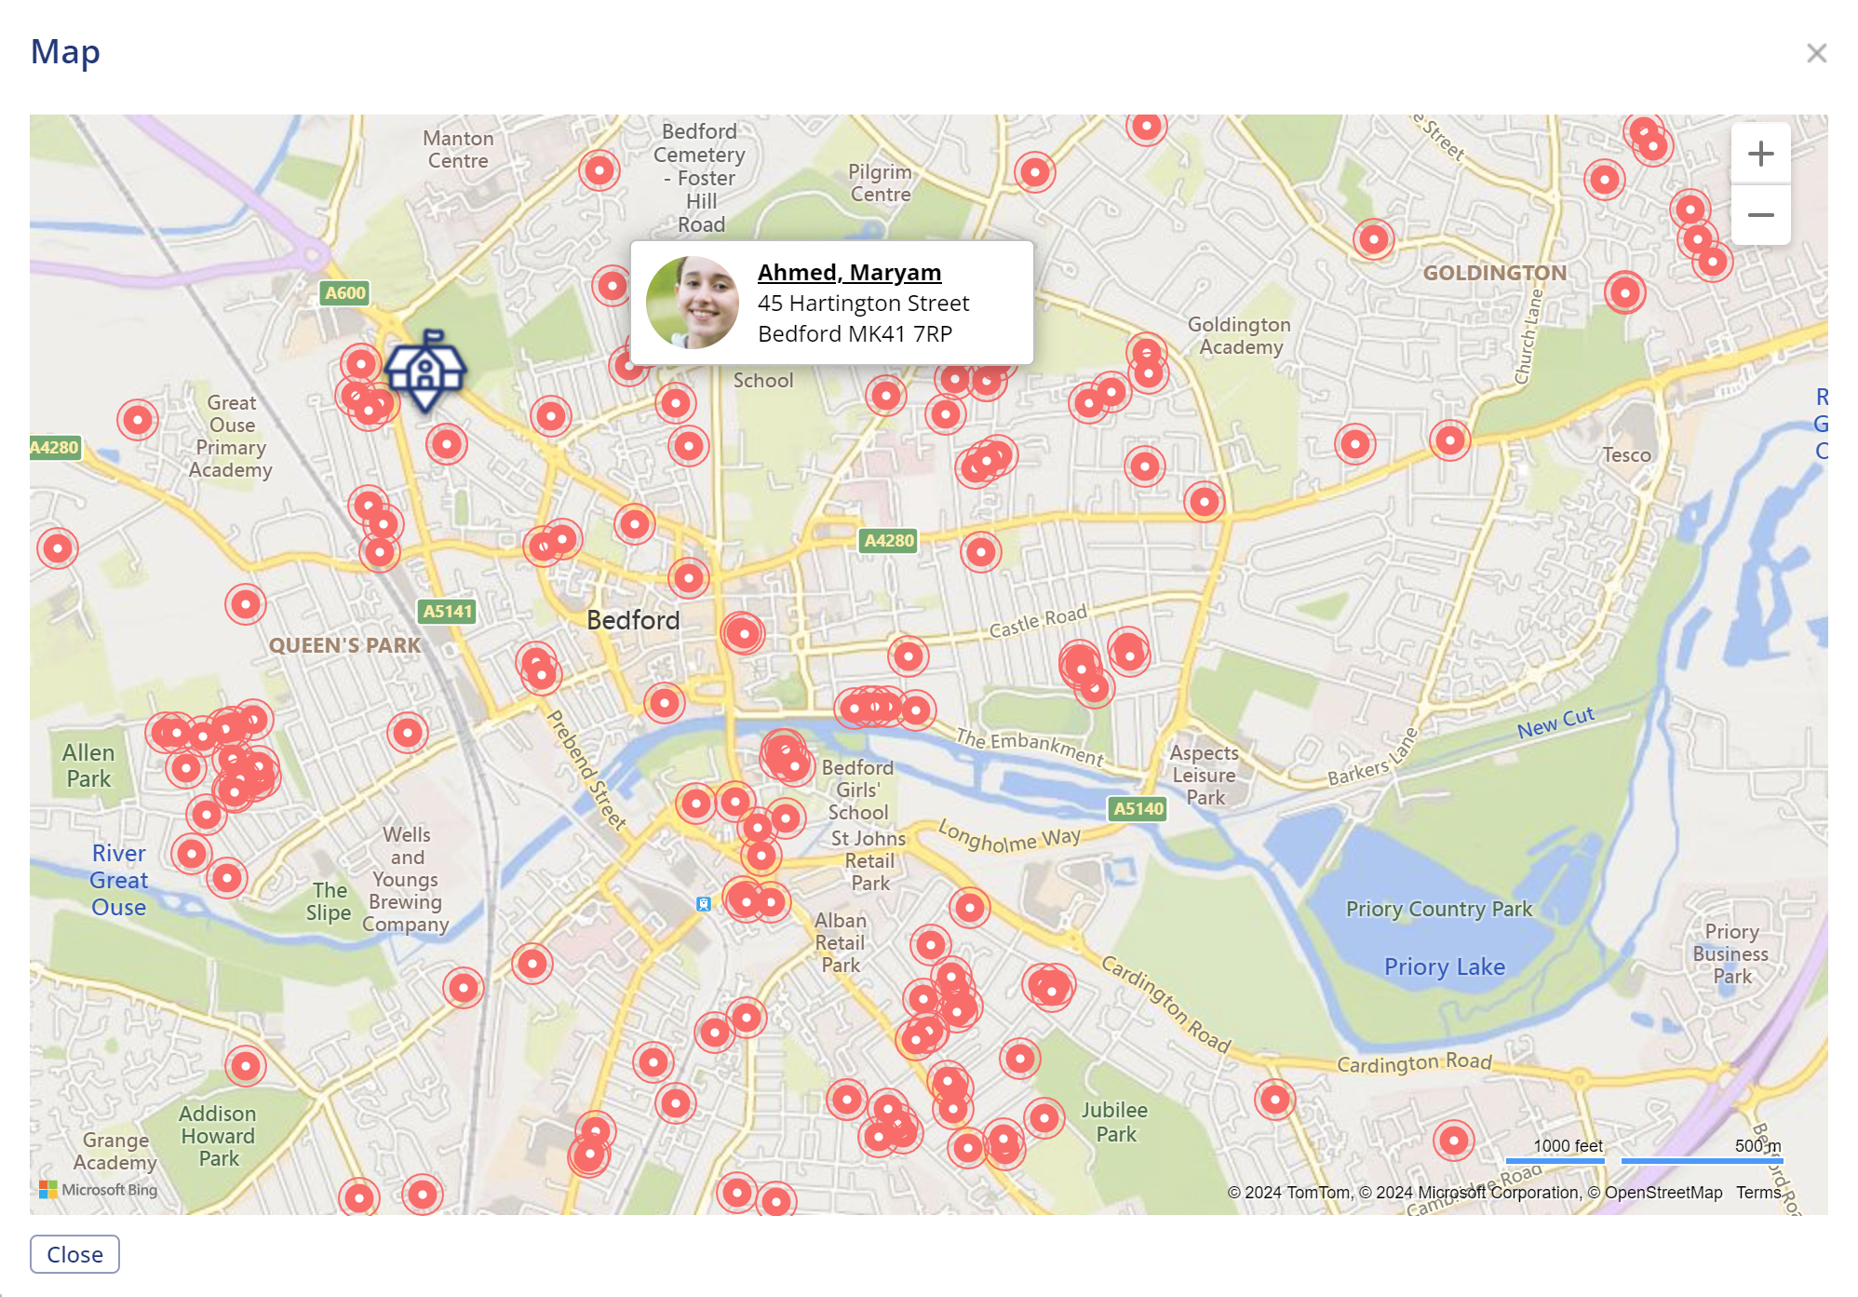The height and width of the screenshot is (1297, 1858).
Task: Click the zoom in (+) button
Action: [x=1762, y=154]
